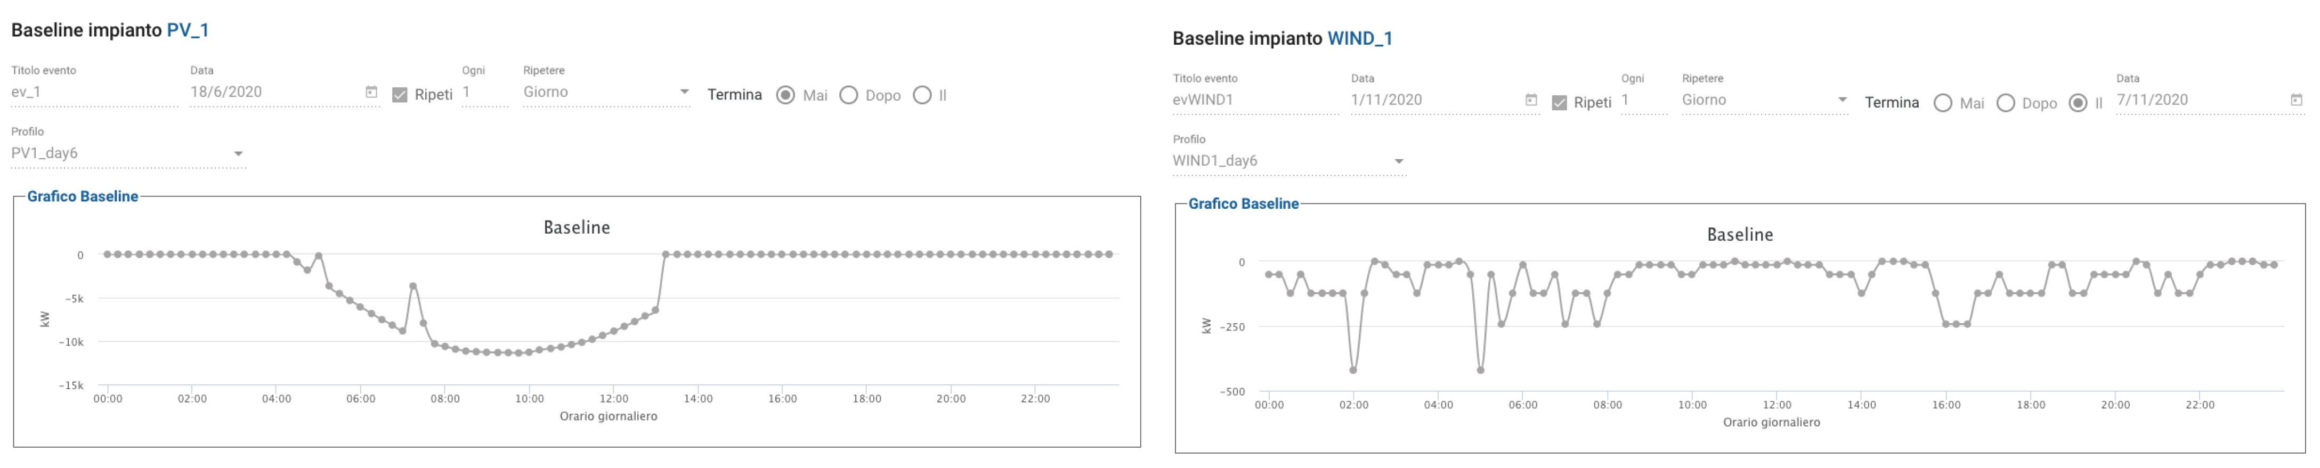The image size is (2320, 468).
Task: Click the PV_1 plant name link
Action: tap(188, 30)
